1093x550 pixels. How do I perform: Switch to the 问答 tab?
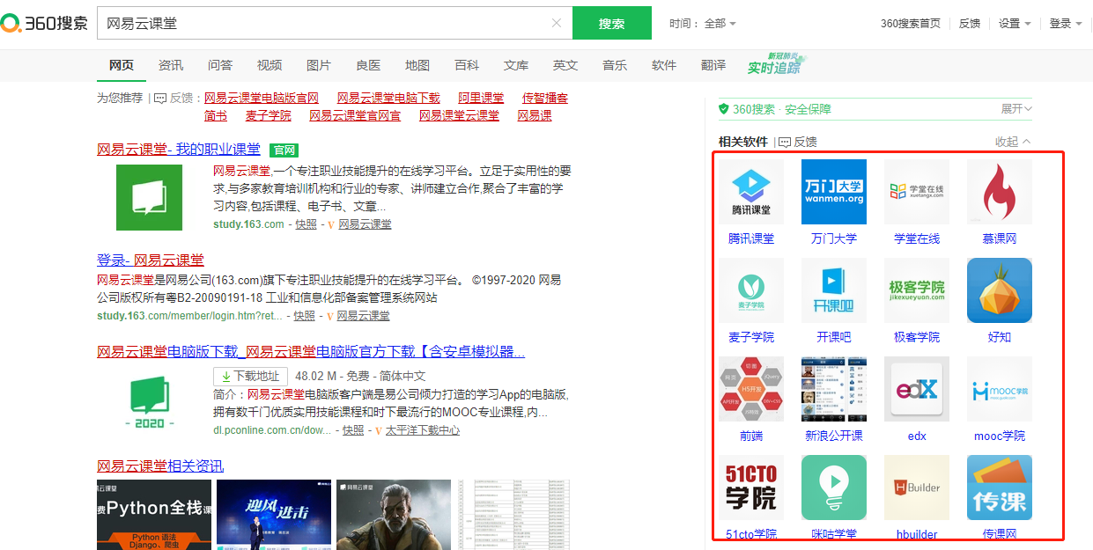tap(220, 65)
